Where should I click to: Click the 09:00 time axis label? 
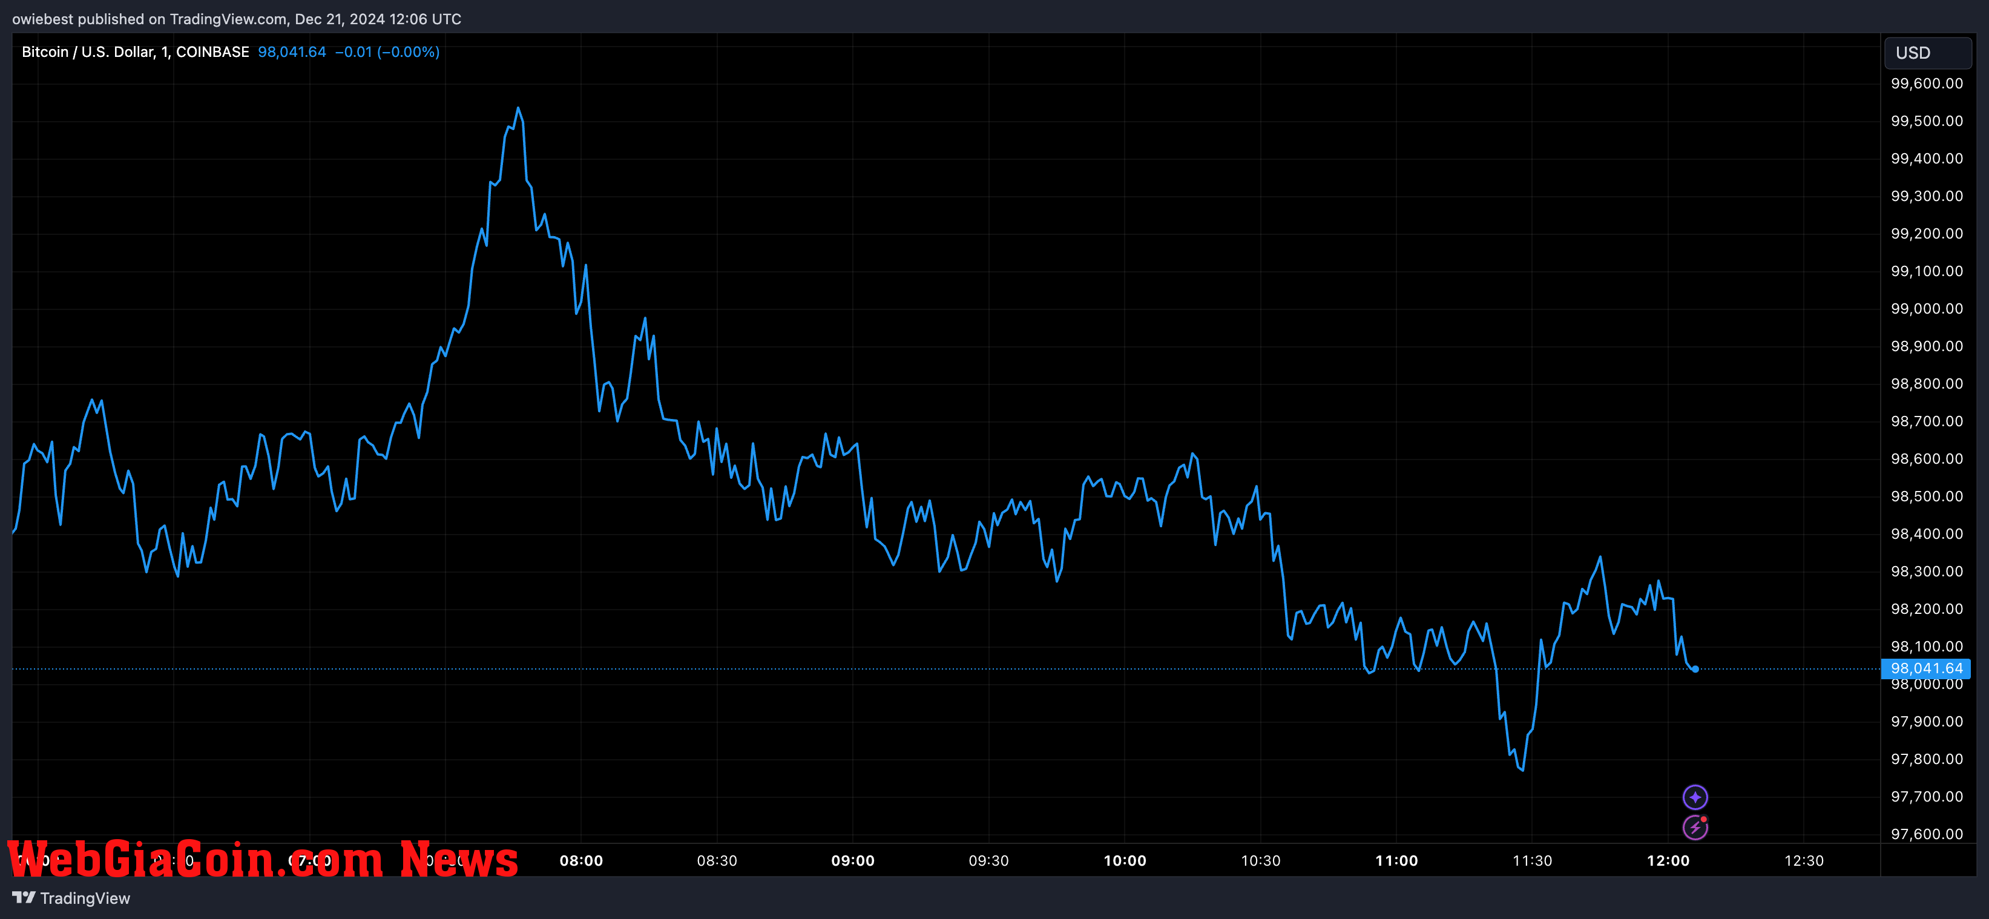pyautogui.click(x=852, y=860)
